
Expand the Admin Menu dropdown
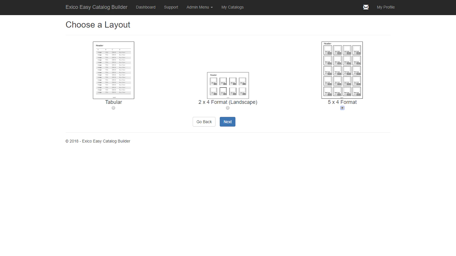click(199, 7)
